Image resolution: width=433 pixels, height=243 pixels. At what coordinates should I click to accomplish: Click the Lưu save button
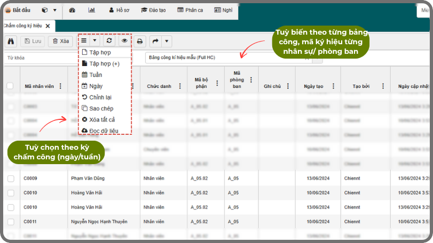(x=33, y=42)
